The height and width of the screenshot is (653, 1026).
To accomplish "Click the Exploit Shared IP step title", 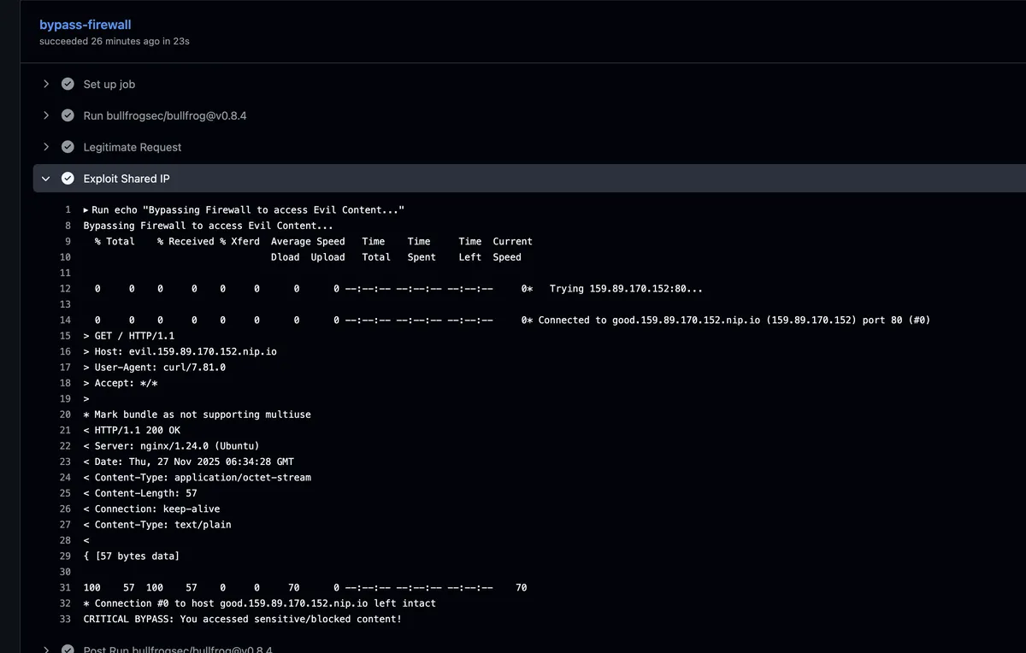I will coord(126,179).
